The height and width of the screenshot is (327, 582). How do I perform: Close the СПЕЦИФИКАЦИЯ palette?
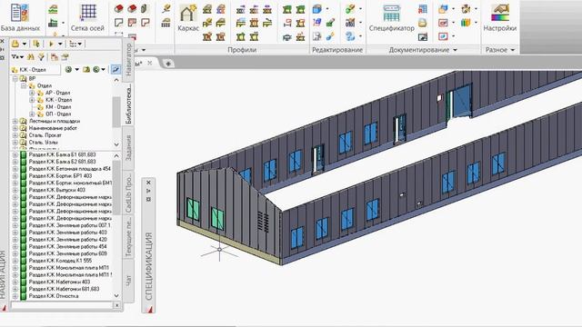point(148,183)
